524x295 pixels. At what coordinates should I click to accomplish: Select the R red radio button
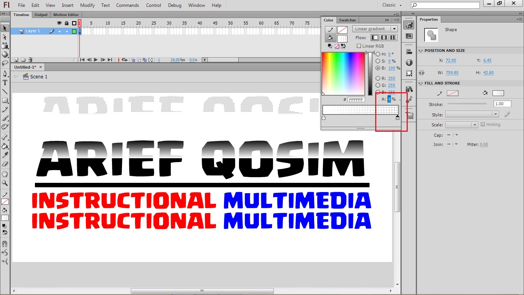(378, 78)
